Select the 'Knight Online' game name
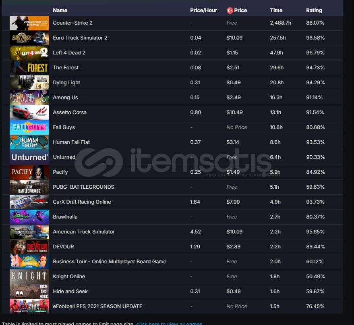The image size is (354, 325). click(x=69, y=276)
